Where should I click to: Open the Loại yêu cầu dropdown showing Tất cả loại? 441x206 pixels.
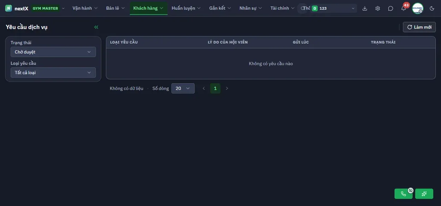point(53,73)
